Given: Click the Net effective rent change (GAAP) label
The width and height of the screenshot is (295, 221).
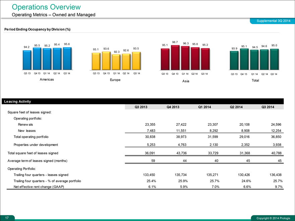Looking at the screenshot, I should point(39,187).
